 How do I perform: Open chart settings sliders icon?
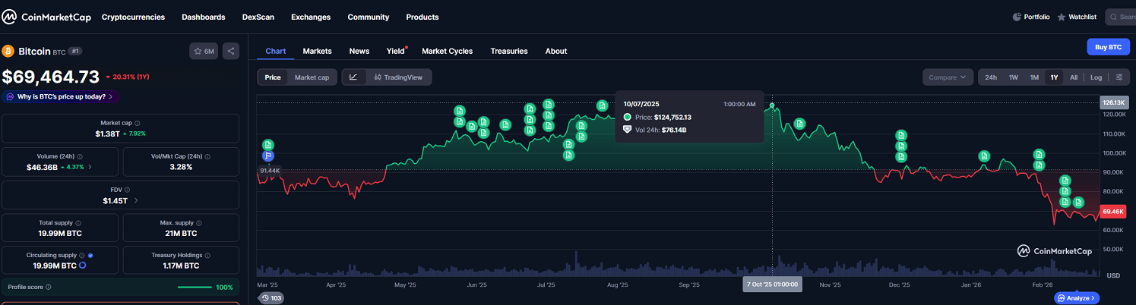[1119, 77]
